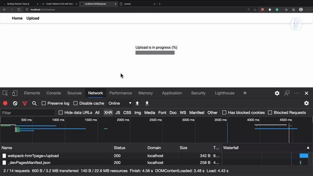Image resolution: width=313 pixels, height=176 pixels.
Task: Open the browser profile avatar
Action: [301, 10]
